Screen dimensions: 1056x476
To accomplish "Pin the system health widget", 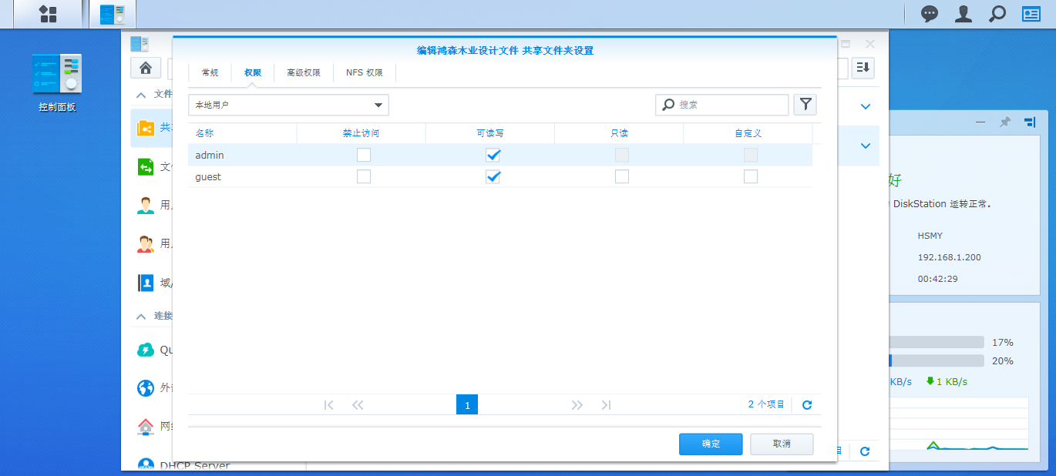I will click(1004, 122).
